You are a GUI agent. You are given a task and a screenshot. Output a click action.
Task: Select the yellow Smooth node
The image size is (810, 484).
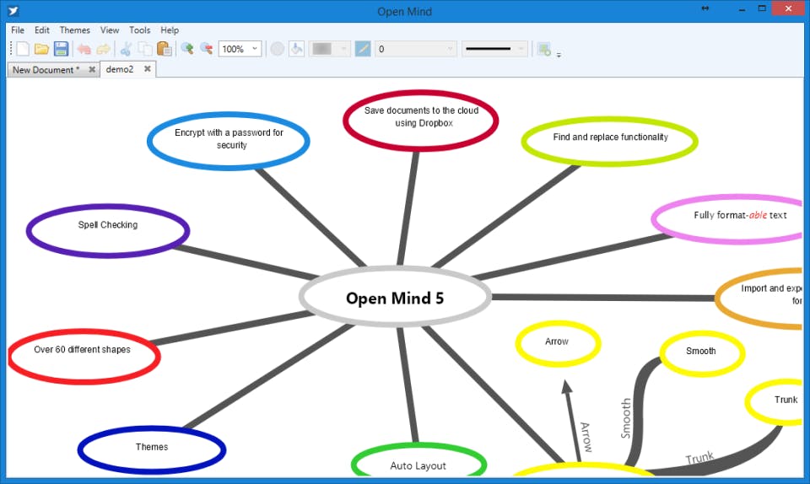[x=702, y=353]
